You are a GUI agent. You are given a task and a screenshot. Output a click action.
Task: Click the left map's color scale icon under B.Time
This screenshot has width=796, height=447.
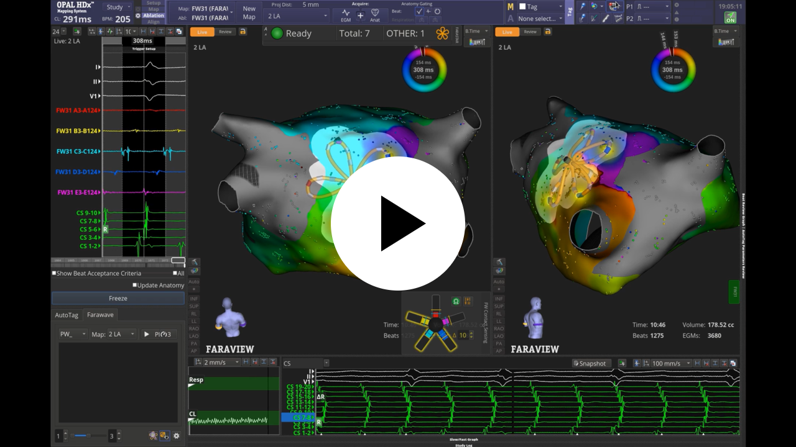[477, 42]
